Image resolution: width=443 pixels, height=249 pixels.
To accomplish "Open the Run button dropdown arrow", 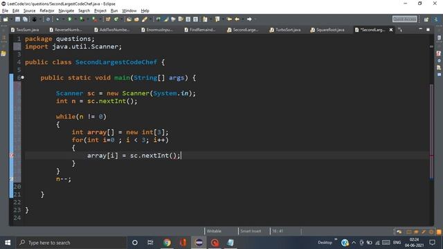I will (x=75, y=19).
